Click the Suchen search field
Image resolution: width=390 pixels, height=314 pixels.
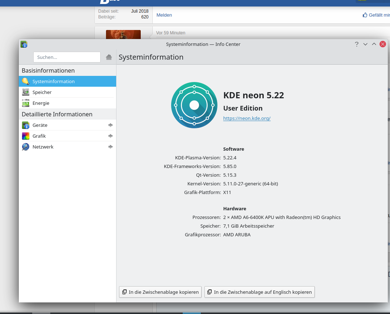(x=67, y=57)
